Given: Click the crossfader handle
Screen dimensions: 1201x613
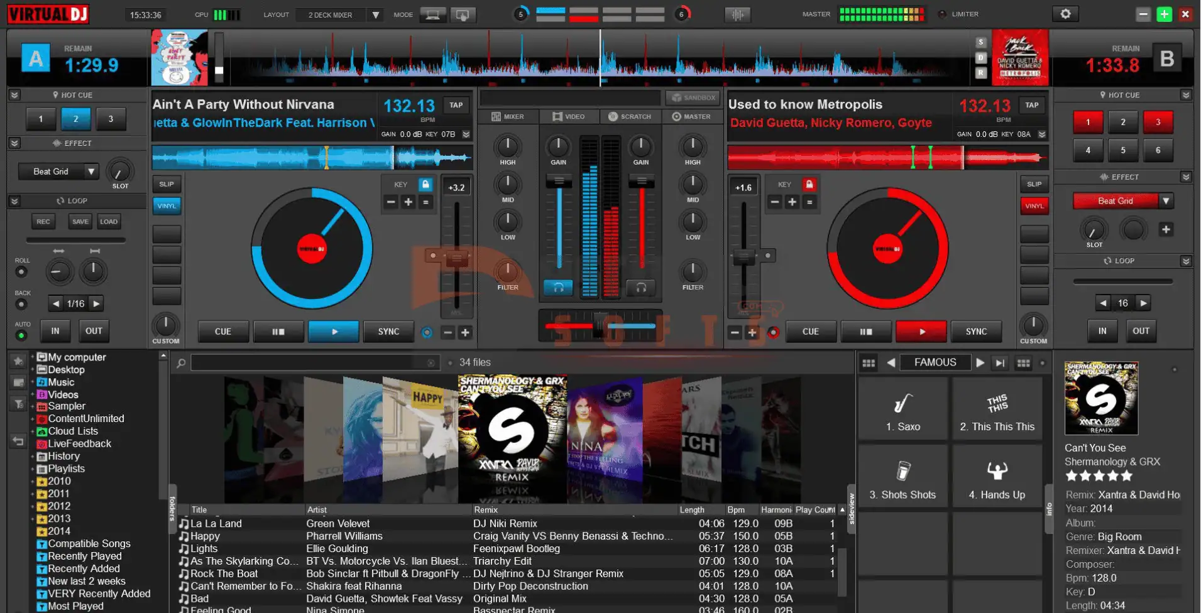Looking at the screenshot, I should pos(600,325).
